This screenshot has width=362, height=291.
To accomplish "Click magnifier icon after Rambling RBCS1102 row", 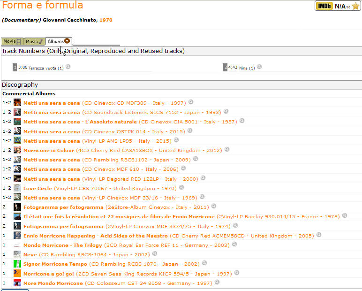I will pyautogui.click(x=196, y=159).
